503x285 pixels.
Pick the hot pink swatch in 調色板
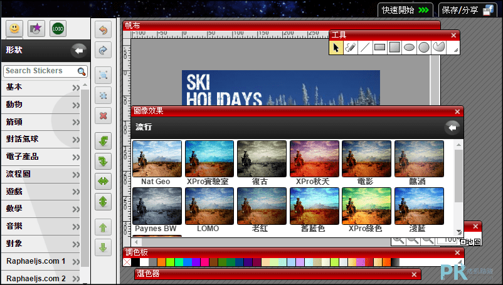[205, 262]
